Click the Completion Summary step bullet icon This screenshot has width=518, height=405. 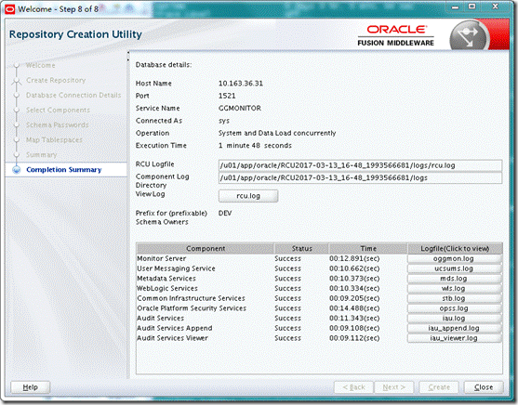(16, 170)
